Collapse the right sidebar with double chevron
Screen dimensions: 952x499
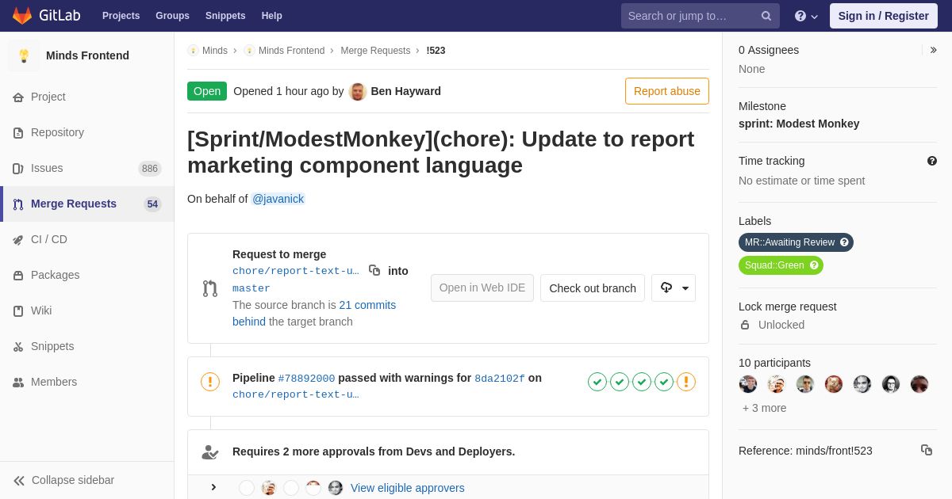[x=933, y=50]
